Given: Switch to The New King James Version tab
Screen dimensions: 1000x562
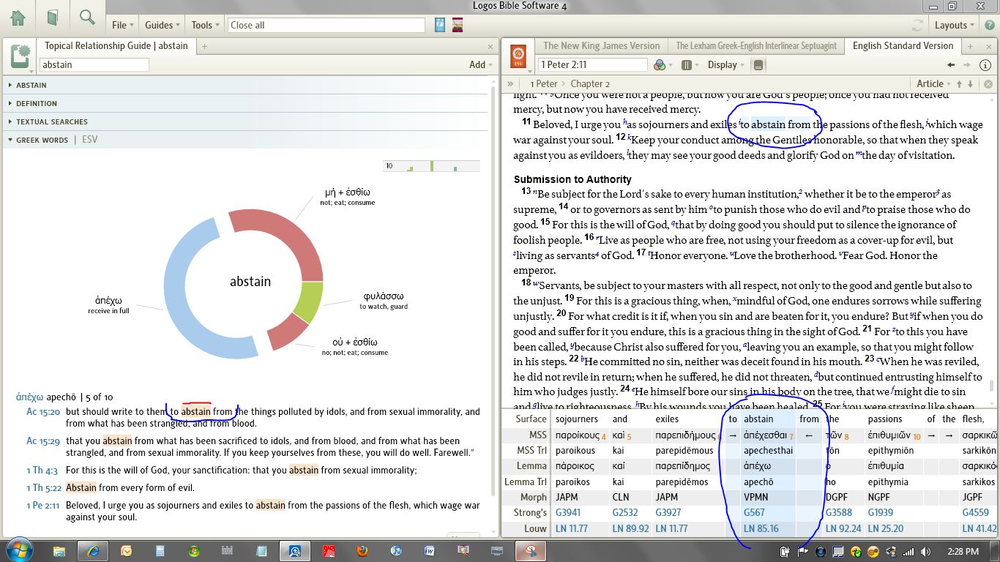Looking at the screenshot, I should [x=601, y=45].
